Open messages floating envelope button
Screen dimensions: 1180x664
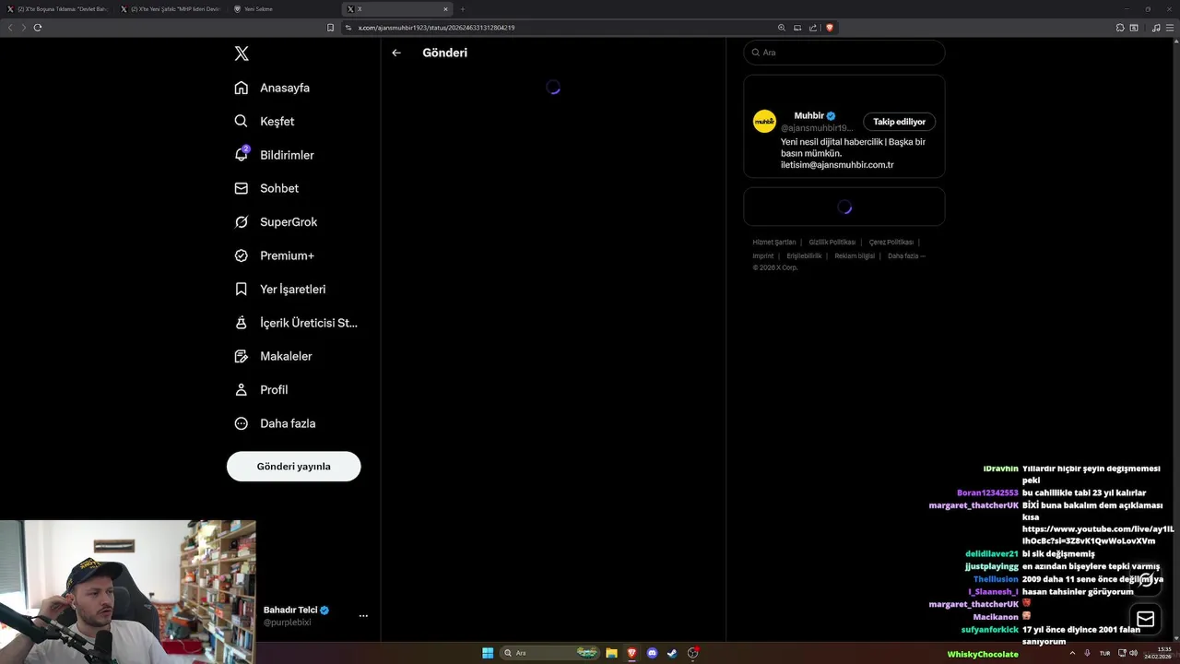click(x=1146, y=619)
